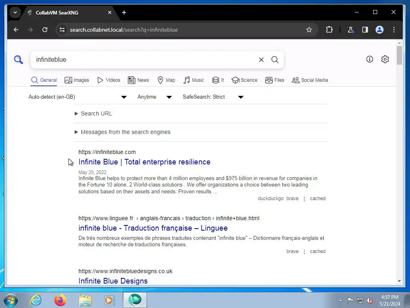This screenshot has height=308, width=410.
Task: Open the about info icon
Action: (x=370, y=59)
